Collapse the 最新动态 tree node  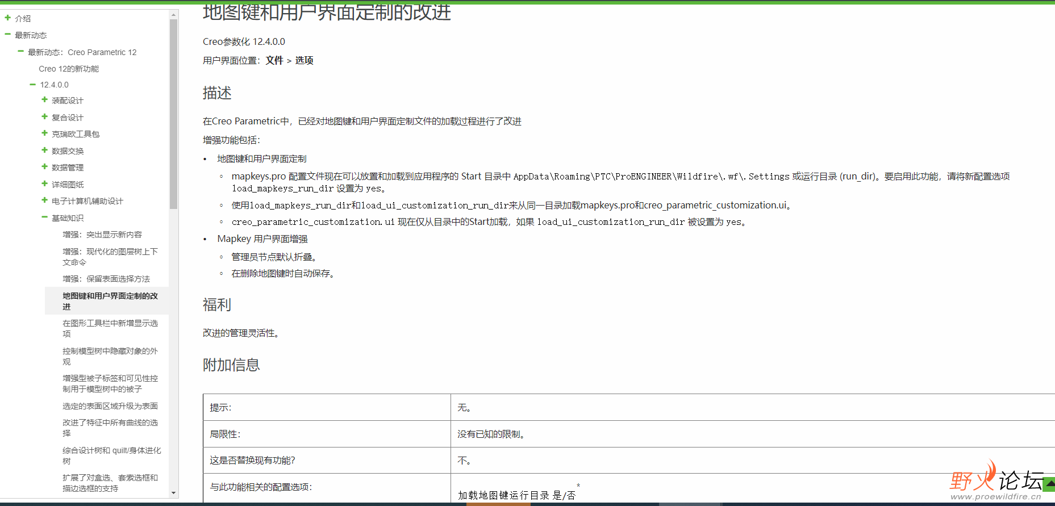[8, 35]
